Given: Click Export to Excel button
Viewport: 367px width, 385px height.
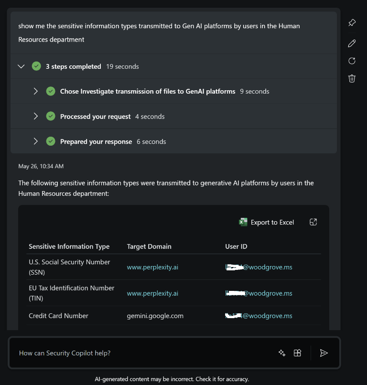Looking at the screenshot, I should [x=267, y=222].
